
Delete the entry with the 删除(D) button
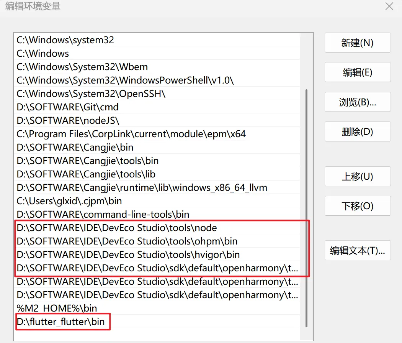click(x=357, y=131)
